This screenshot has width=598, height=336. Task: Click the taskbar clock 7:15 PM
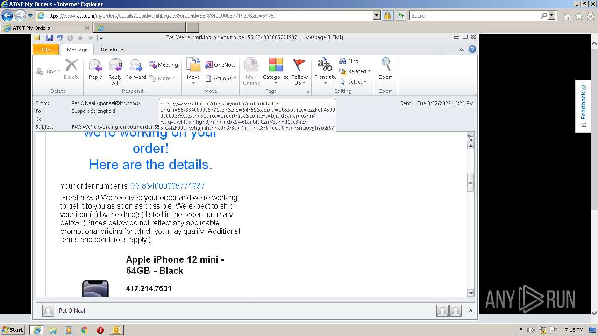[574, 330]
